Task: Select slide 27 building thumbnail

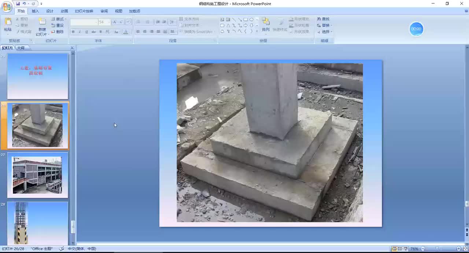Action: pyautogui.click(x=38, y=175)
